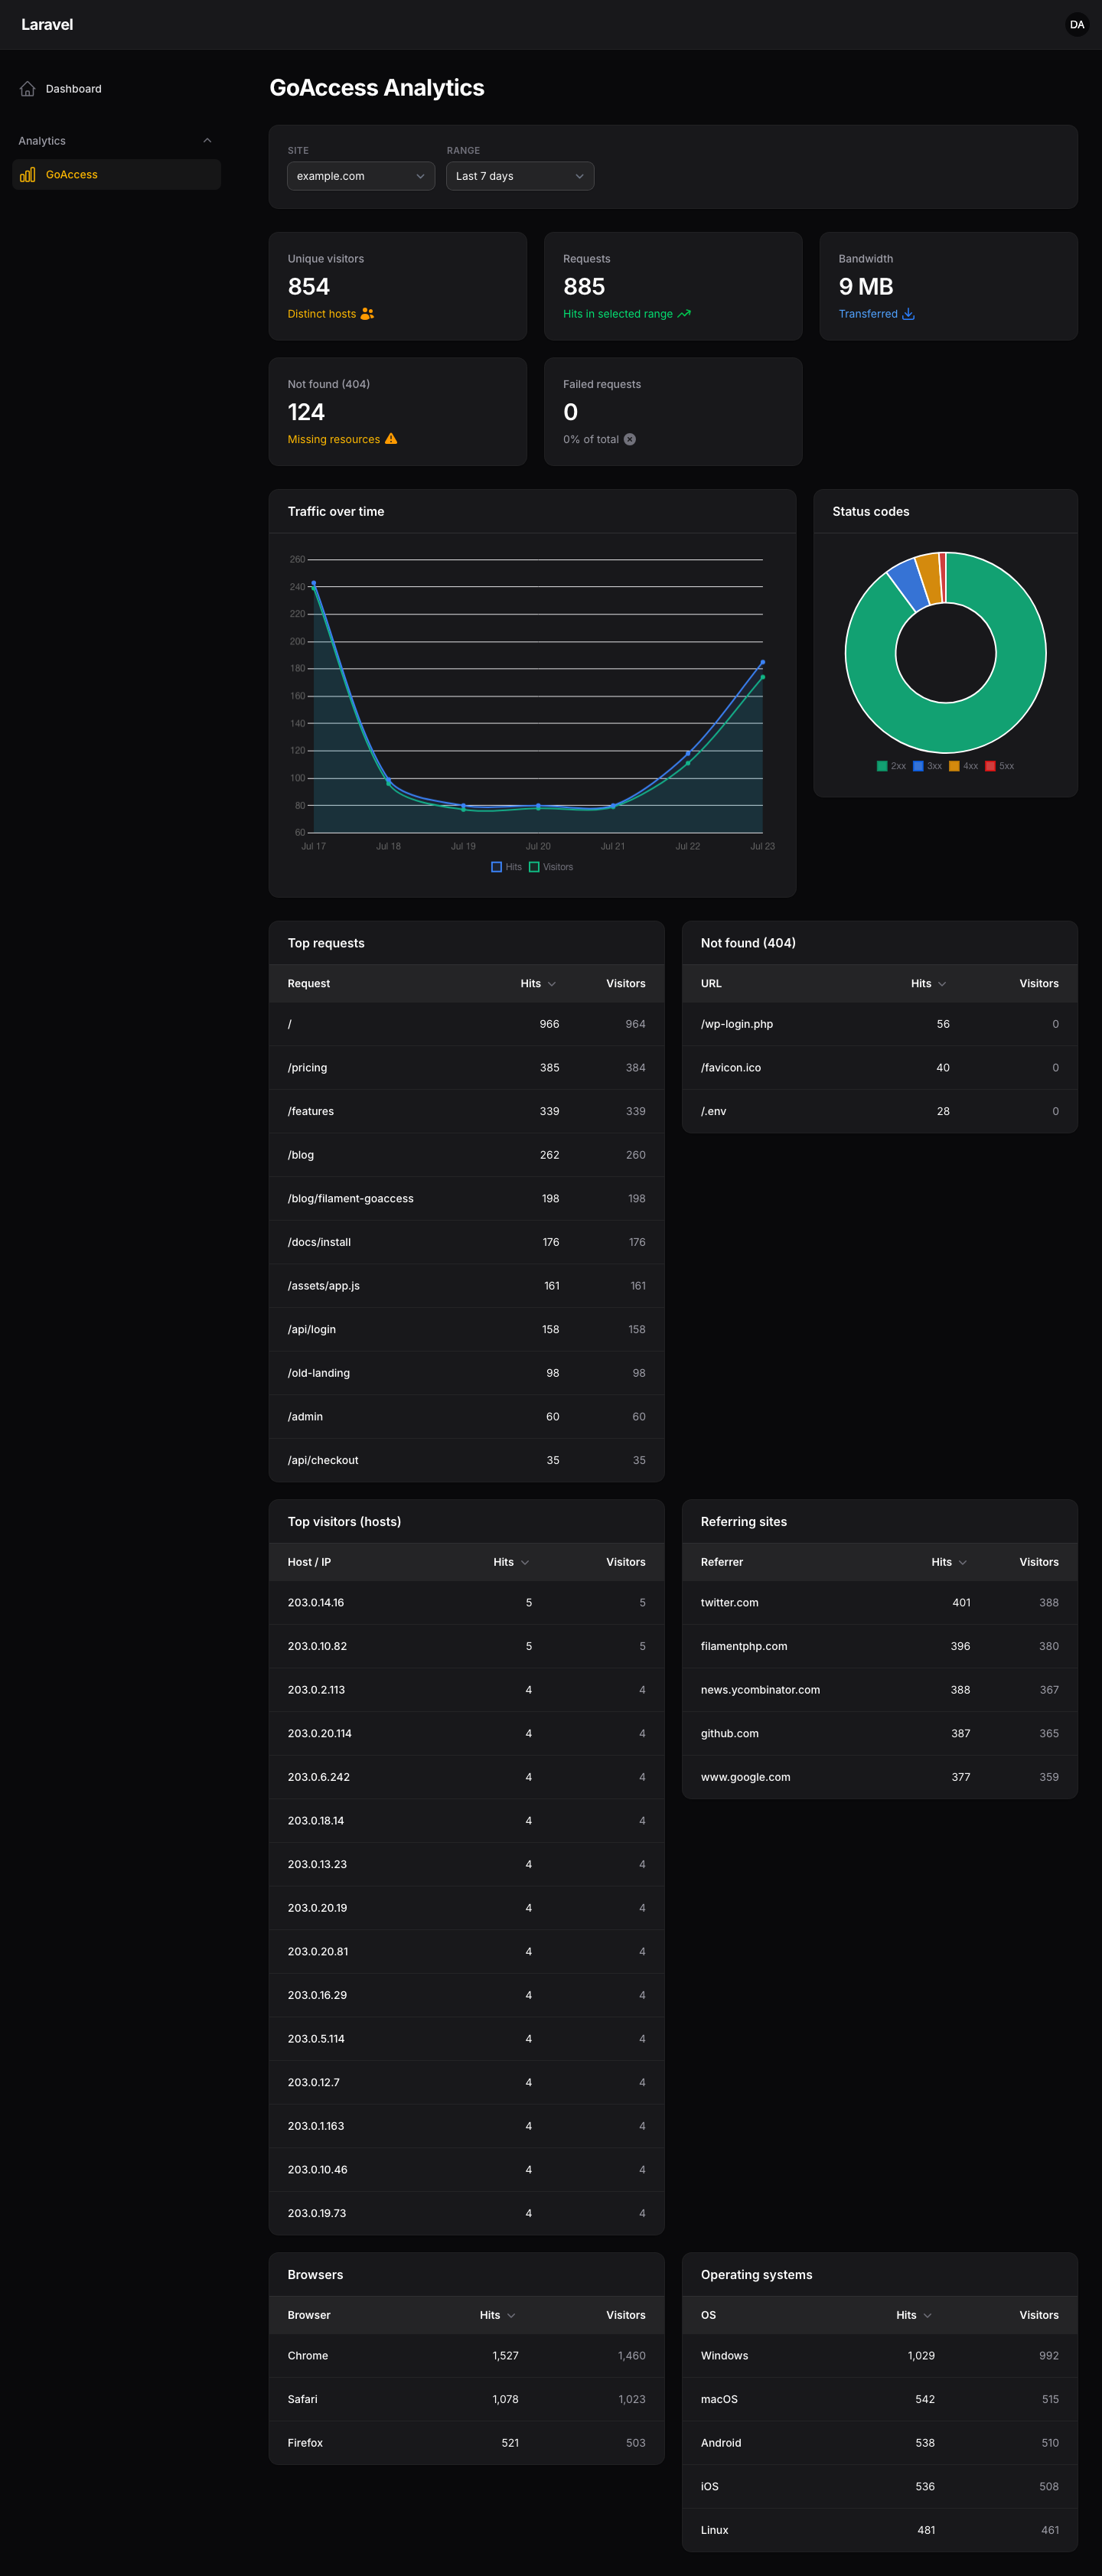Sort Not found (404) table by Hits

coord(928,984)
